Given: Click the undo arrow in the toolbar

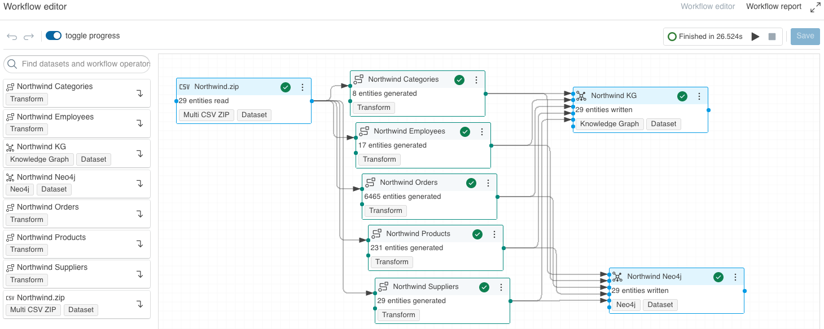Looking at the screenshot, I should pos(11,35).
